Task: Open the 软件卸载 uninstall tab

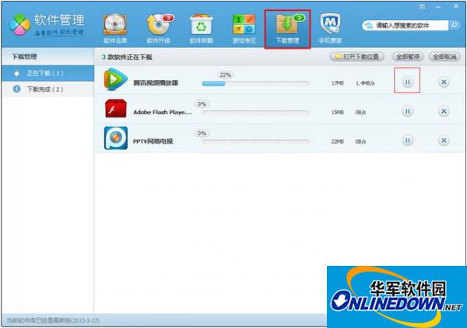Action: pos(202,29)
